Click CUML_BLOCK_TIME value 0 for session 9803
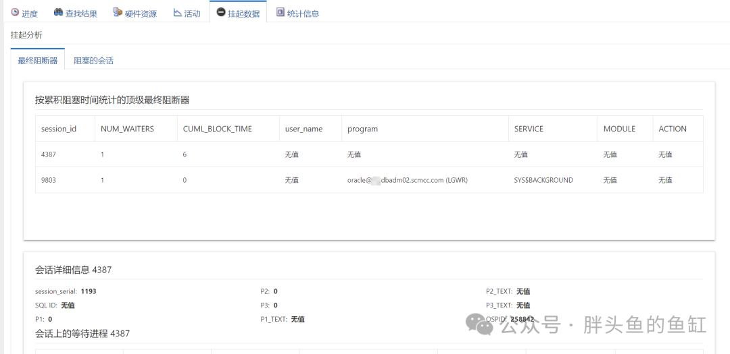Viewport: 730px width, 354px height. coord(185,180)
